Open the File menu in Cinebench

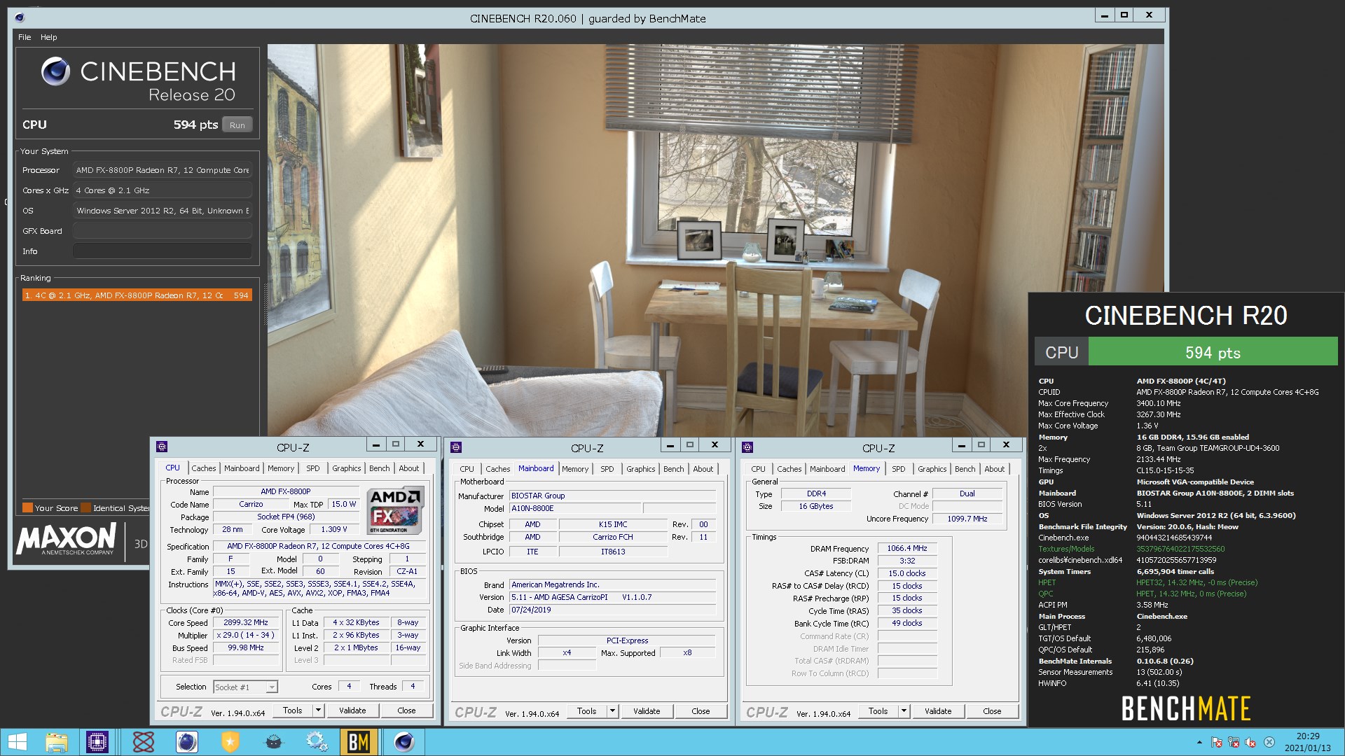pos(25,37)
